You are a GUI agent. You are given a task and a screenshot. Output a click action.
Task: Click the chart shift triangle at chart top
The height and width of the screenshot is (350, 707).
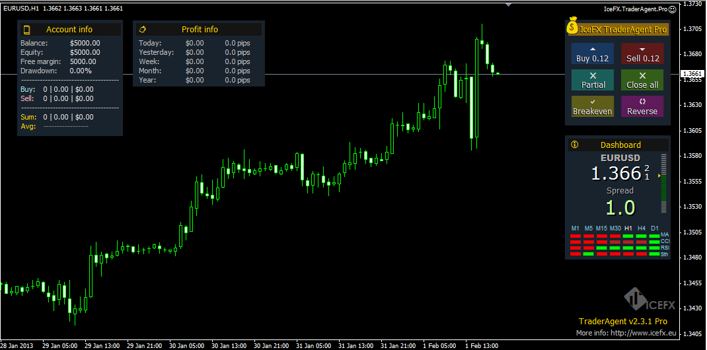click(x=509, y=5)
